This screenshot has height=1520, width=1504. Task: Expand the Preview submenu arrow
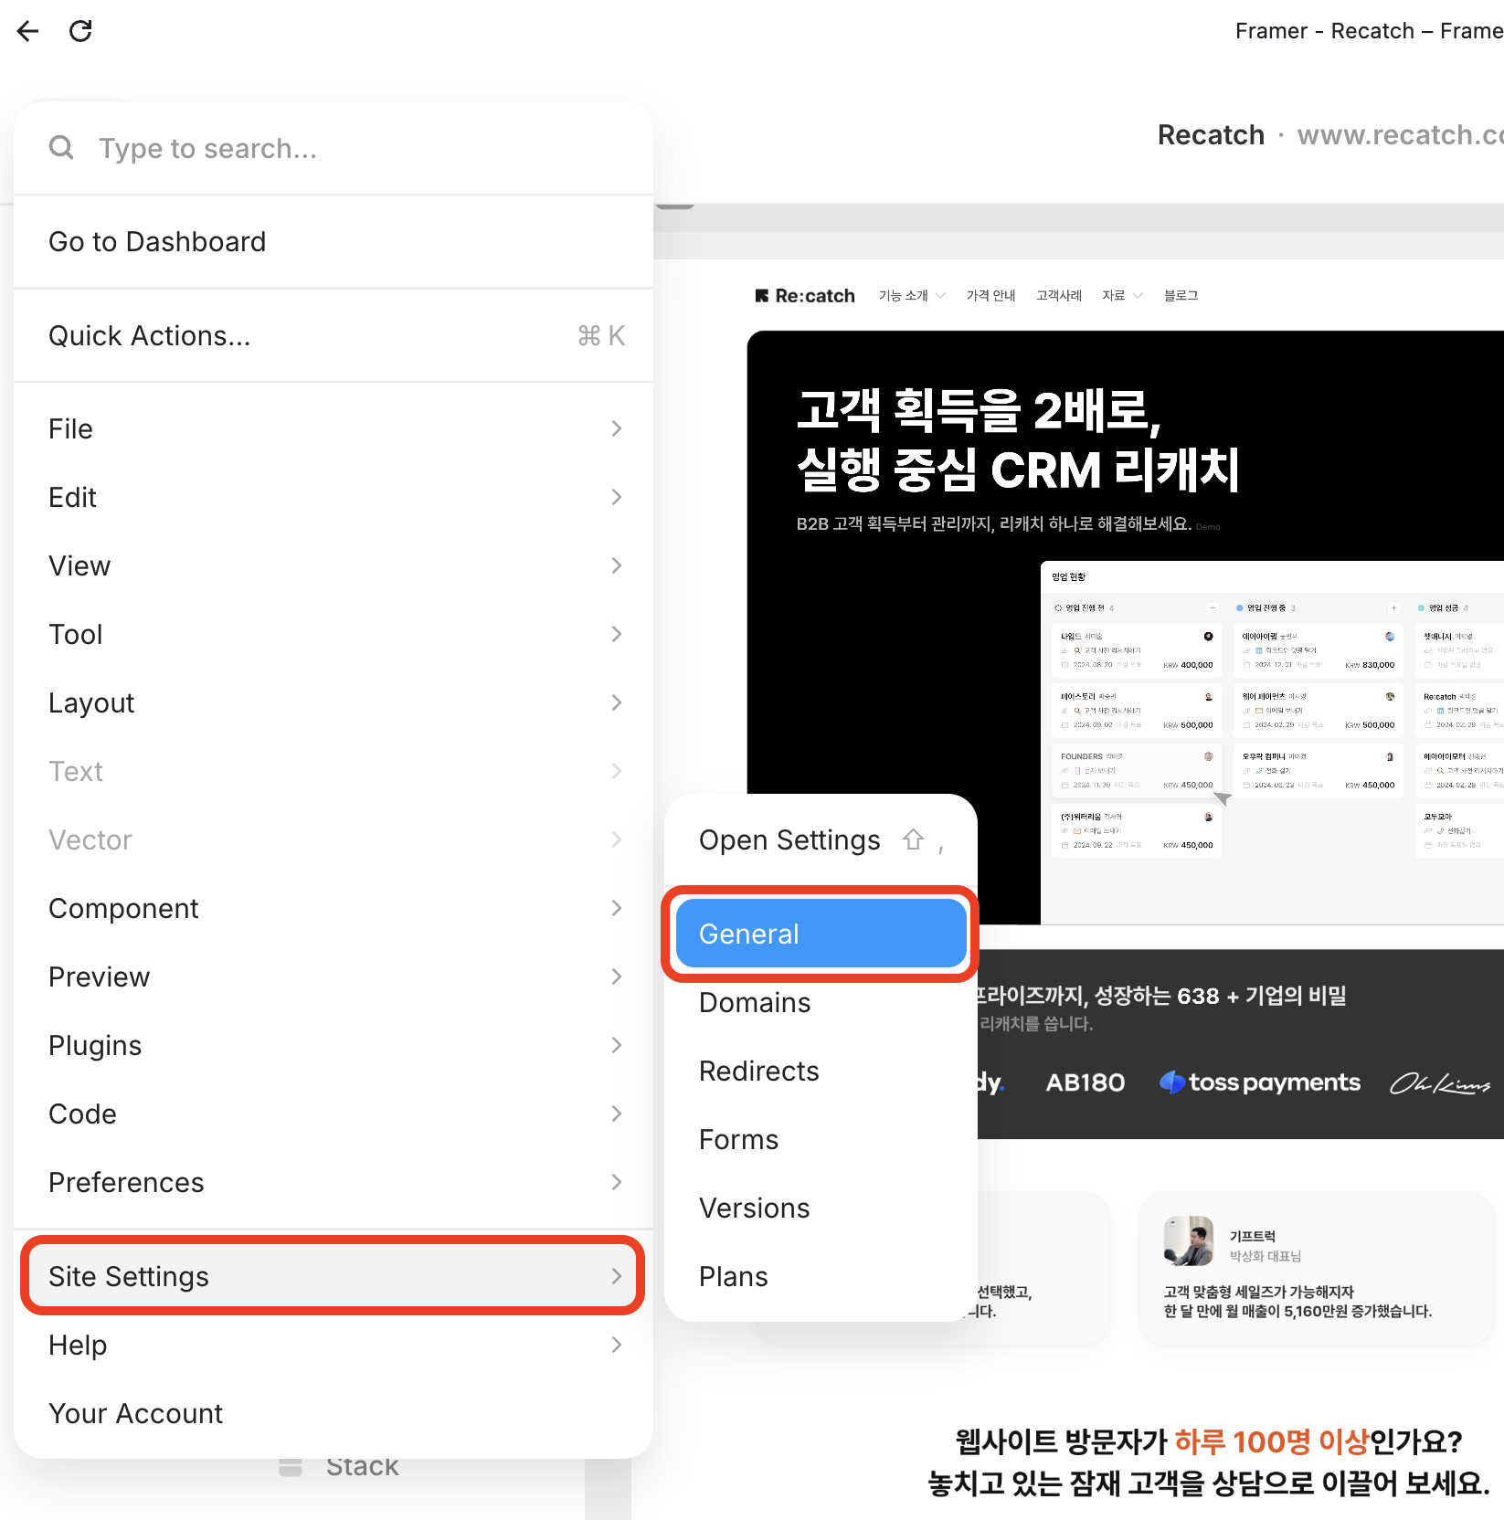click(x=617, y=976)
